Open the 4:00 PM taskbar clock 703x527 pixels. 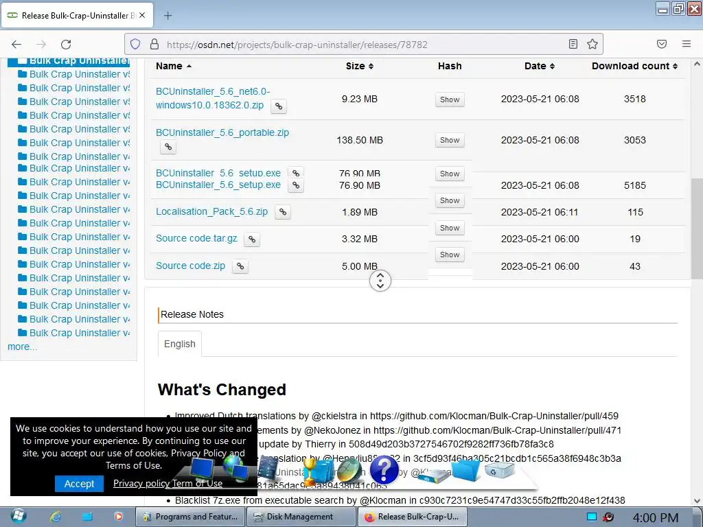655,517
